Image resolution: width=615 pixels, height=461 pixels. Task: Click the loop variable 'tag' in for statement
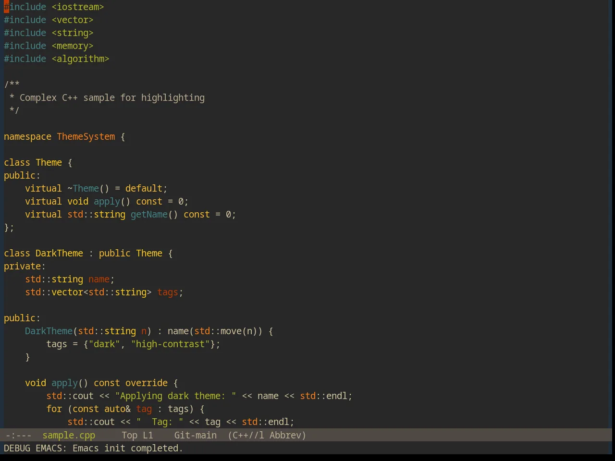click(144, 409)
